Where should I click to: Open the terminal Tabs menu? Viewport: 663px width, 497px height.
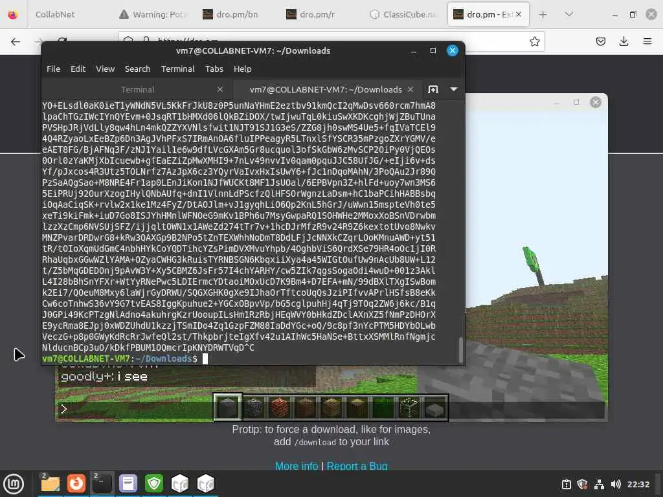click(214, 69)
